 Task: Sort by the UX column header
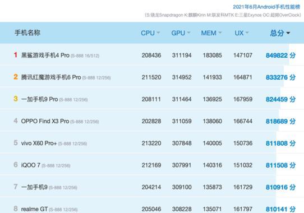pos(242,33)
